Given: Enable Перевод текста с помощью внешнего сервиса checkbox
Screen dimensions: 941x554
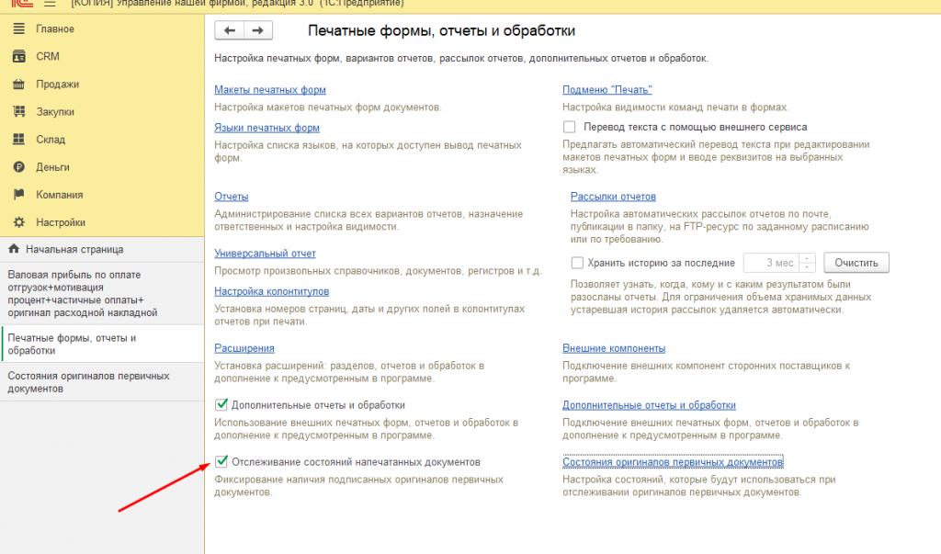Looking at the screenshot, I should (569, 128).
